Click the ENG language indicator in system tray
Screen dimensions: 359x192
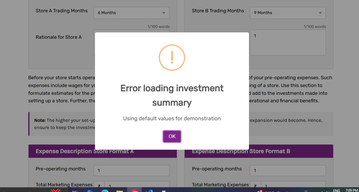click(x=336, y=190)
